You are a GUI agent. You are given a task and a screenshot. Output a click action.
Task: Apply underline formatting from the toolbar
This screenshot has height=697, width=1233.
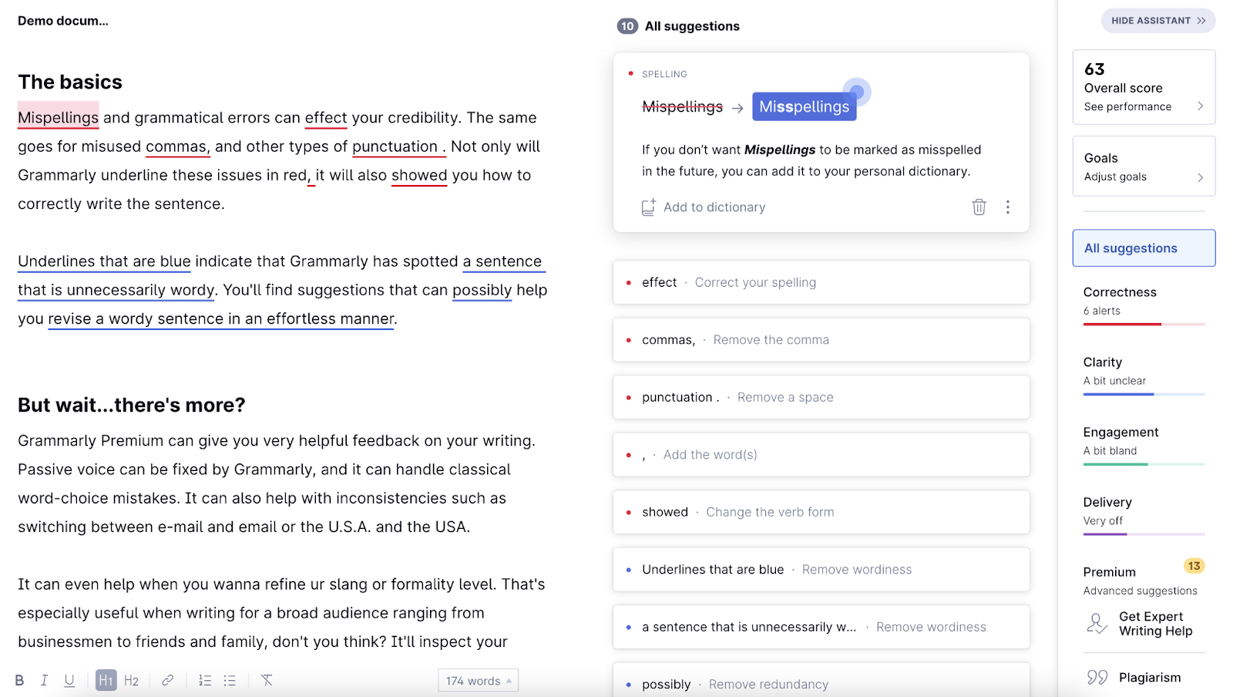pos(69,680)
